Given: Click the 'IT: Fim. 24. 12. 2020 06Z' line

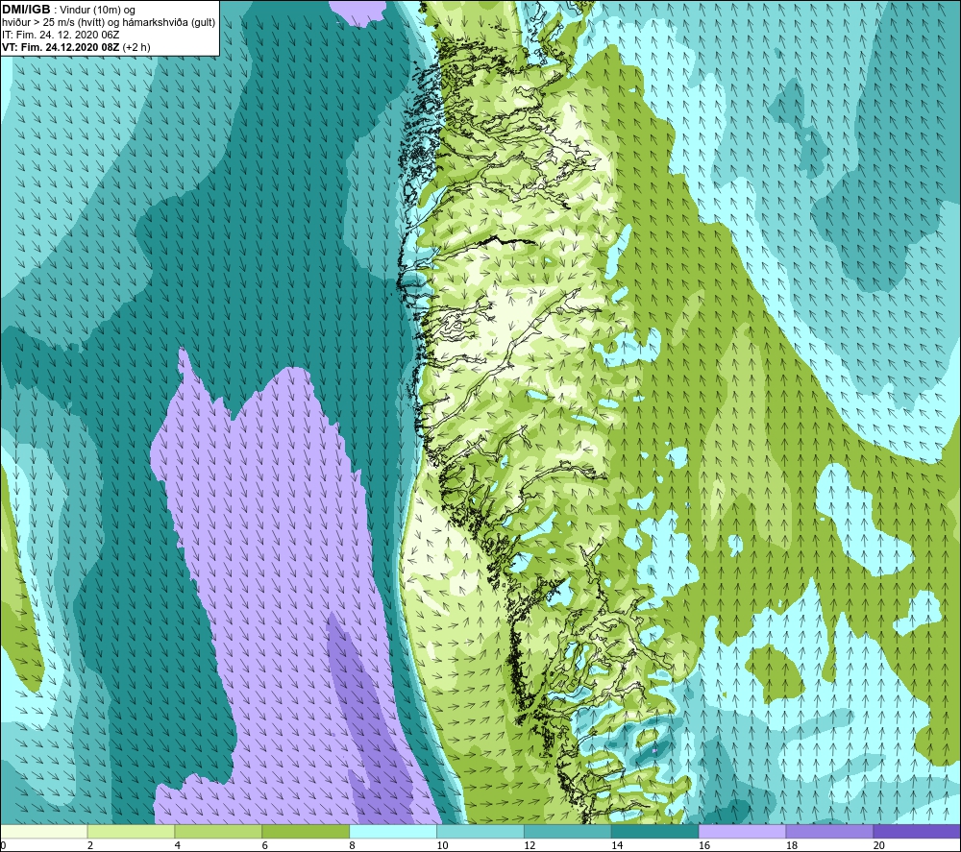Looking at the screenshot, I should click(x=61, y=35).
